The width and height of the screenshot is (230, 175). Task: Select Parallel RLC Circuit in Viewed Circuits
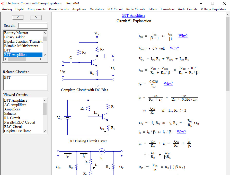(x=23, y=122)
